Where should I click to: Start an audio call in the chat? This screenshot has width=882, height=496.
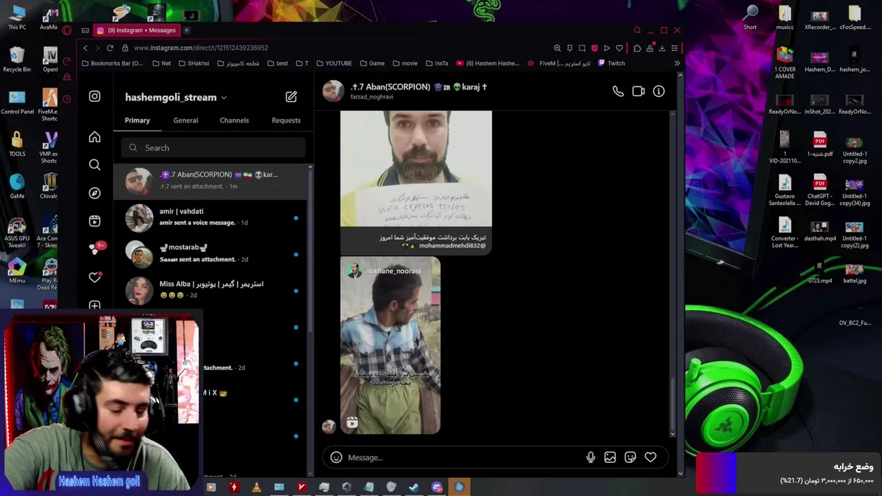click(618, 91)
